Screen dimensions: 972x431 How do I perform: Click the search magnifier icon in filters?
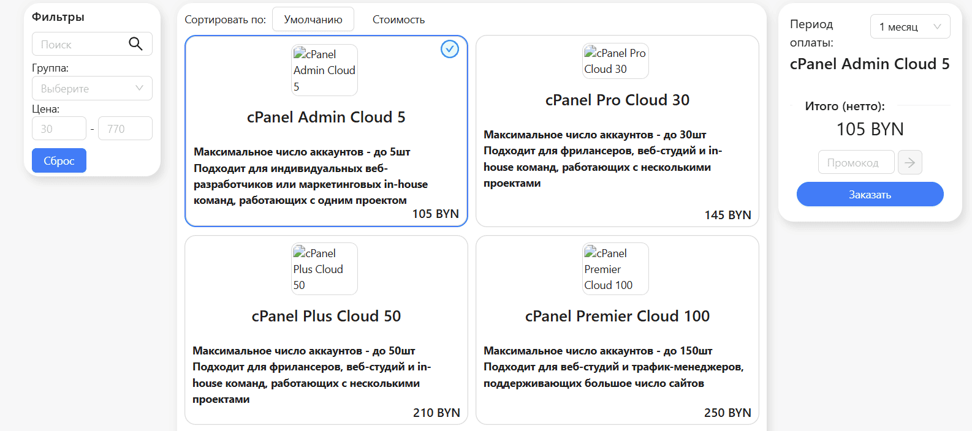[135, 44]
